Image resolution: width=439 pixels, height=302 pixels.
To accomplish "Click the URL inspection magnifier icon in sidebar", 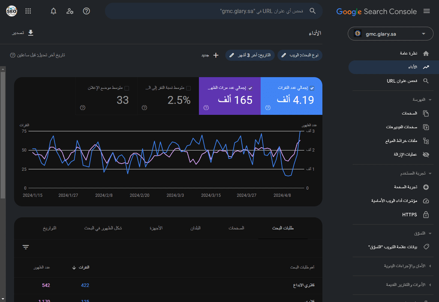I will coord(426,81).
